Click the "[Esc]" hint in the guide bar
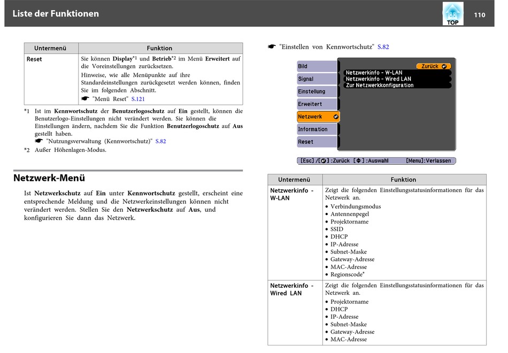The width and height of the screenshot is (508, 353). [307, 161]
